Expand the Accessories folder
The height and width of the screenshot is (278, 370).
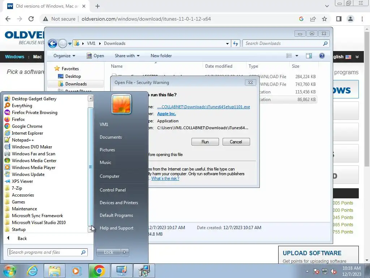coord(23,195)
